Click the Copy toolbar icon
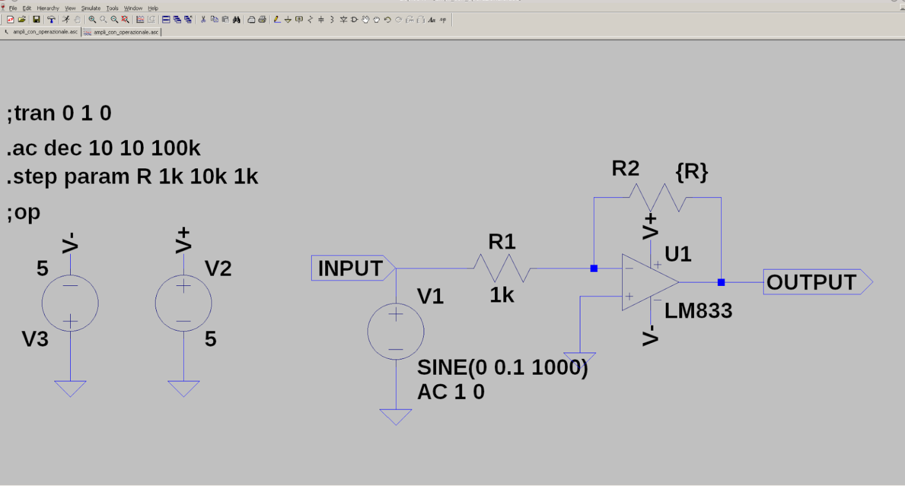This screenshot has height=486, width=905. pyautogui.click(x=214, y=19)
